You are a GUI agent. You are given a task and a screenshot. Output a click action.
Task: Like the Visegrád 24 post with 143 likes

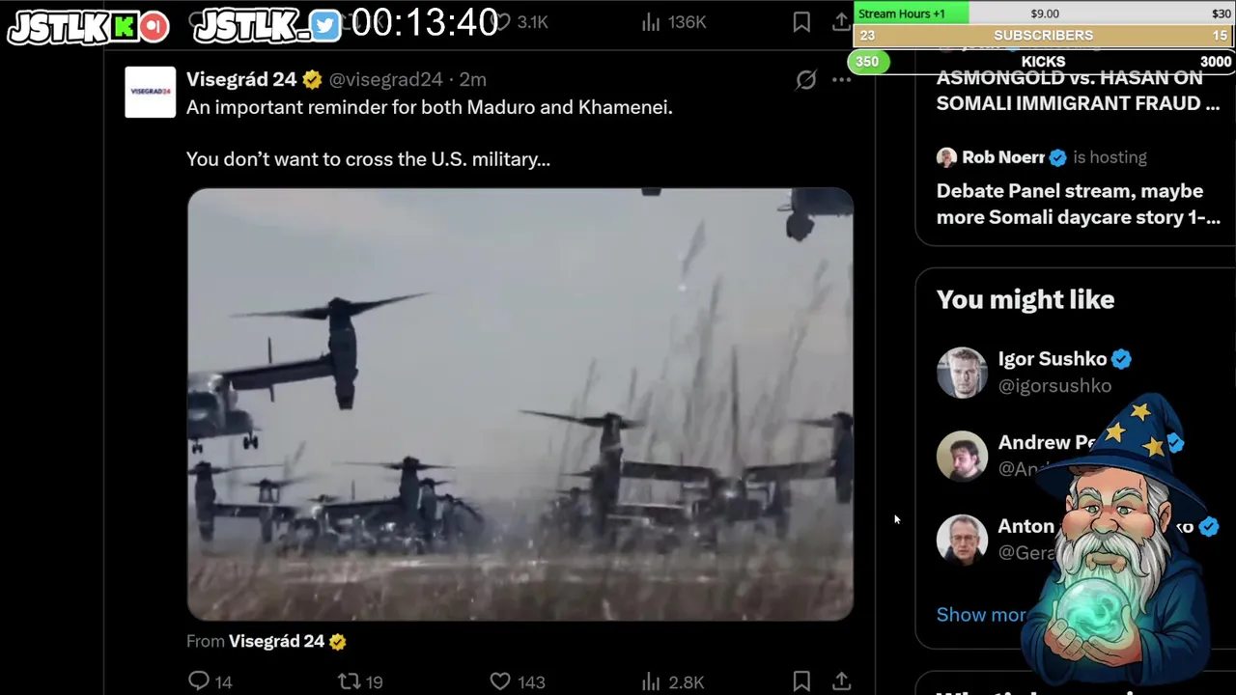point(518,681)
